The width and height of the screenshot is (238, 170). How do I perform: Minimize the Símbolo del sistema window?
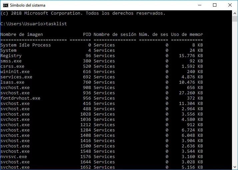(200, 5)
